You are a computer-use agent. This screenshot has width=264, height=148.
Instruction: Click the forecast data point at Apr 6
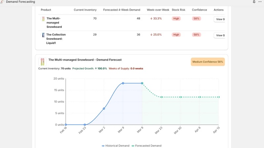[199, 97]
